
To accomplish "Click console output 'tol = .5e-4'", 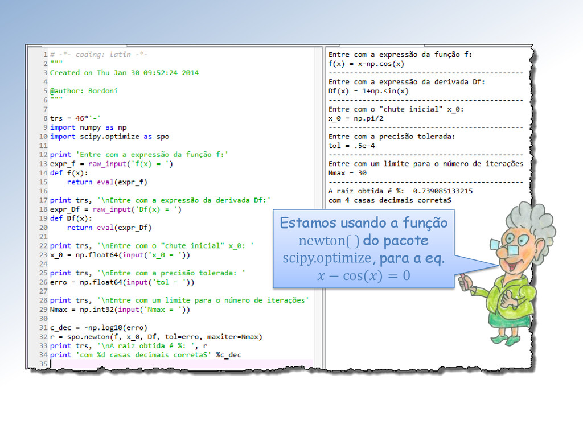I will 352,146.
